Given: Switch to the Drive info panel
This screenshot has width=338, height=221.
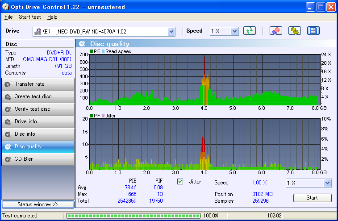Looking at the screenshot, I should [38, 121].
